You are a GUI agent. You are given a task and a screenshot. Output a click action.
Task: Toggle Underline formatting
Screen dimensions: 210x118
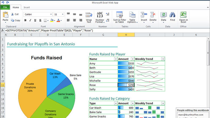pos(35,20)
